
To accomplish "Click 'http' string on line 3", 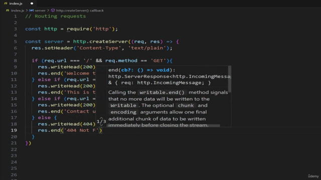I will 102,29.
